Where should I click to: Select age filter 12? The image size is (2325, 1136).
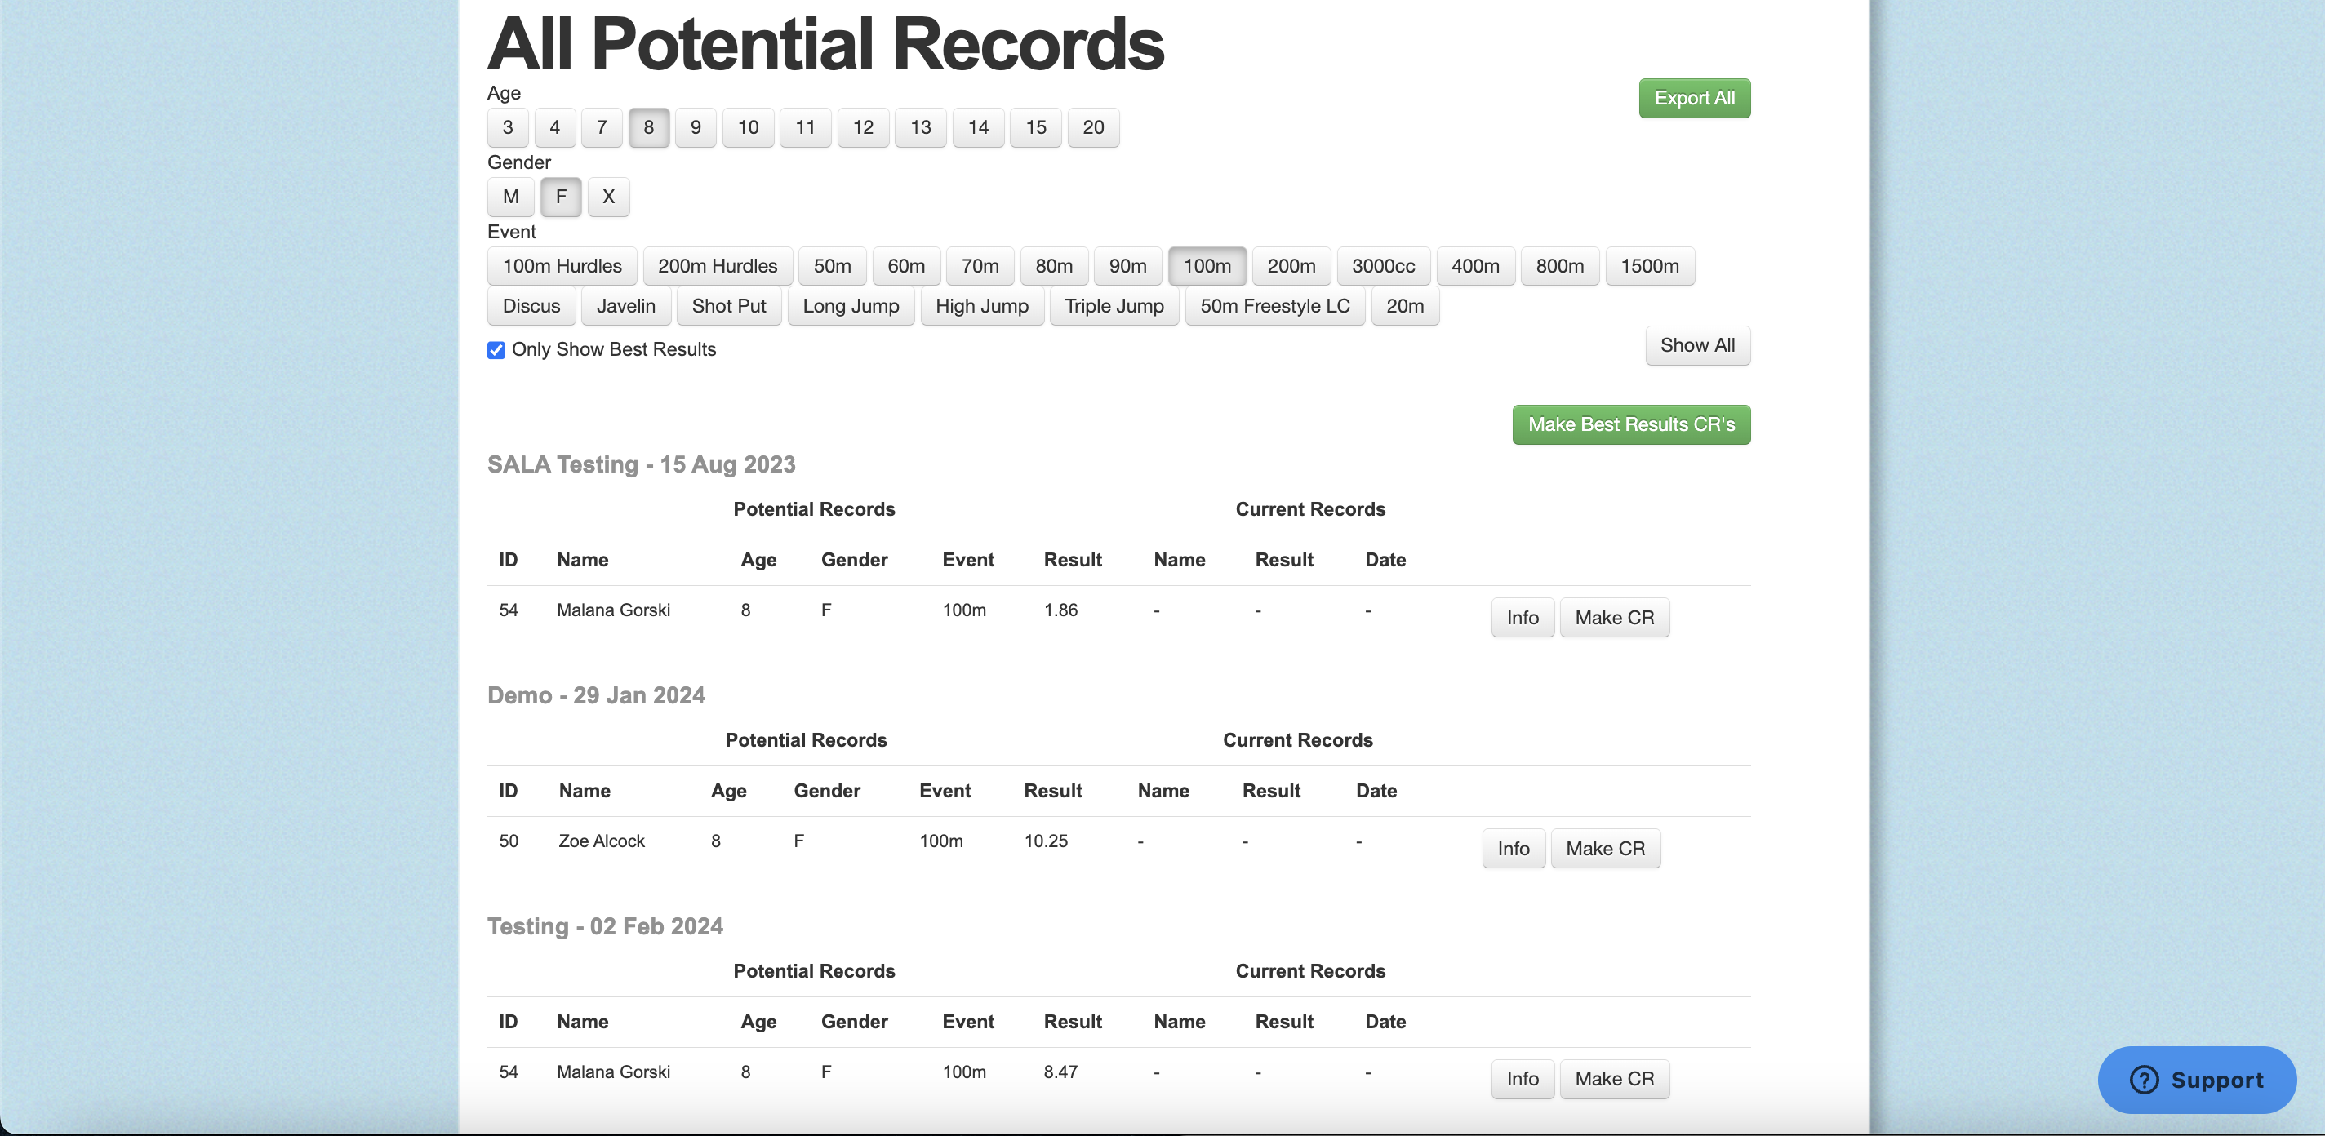click(864, 127)
